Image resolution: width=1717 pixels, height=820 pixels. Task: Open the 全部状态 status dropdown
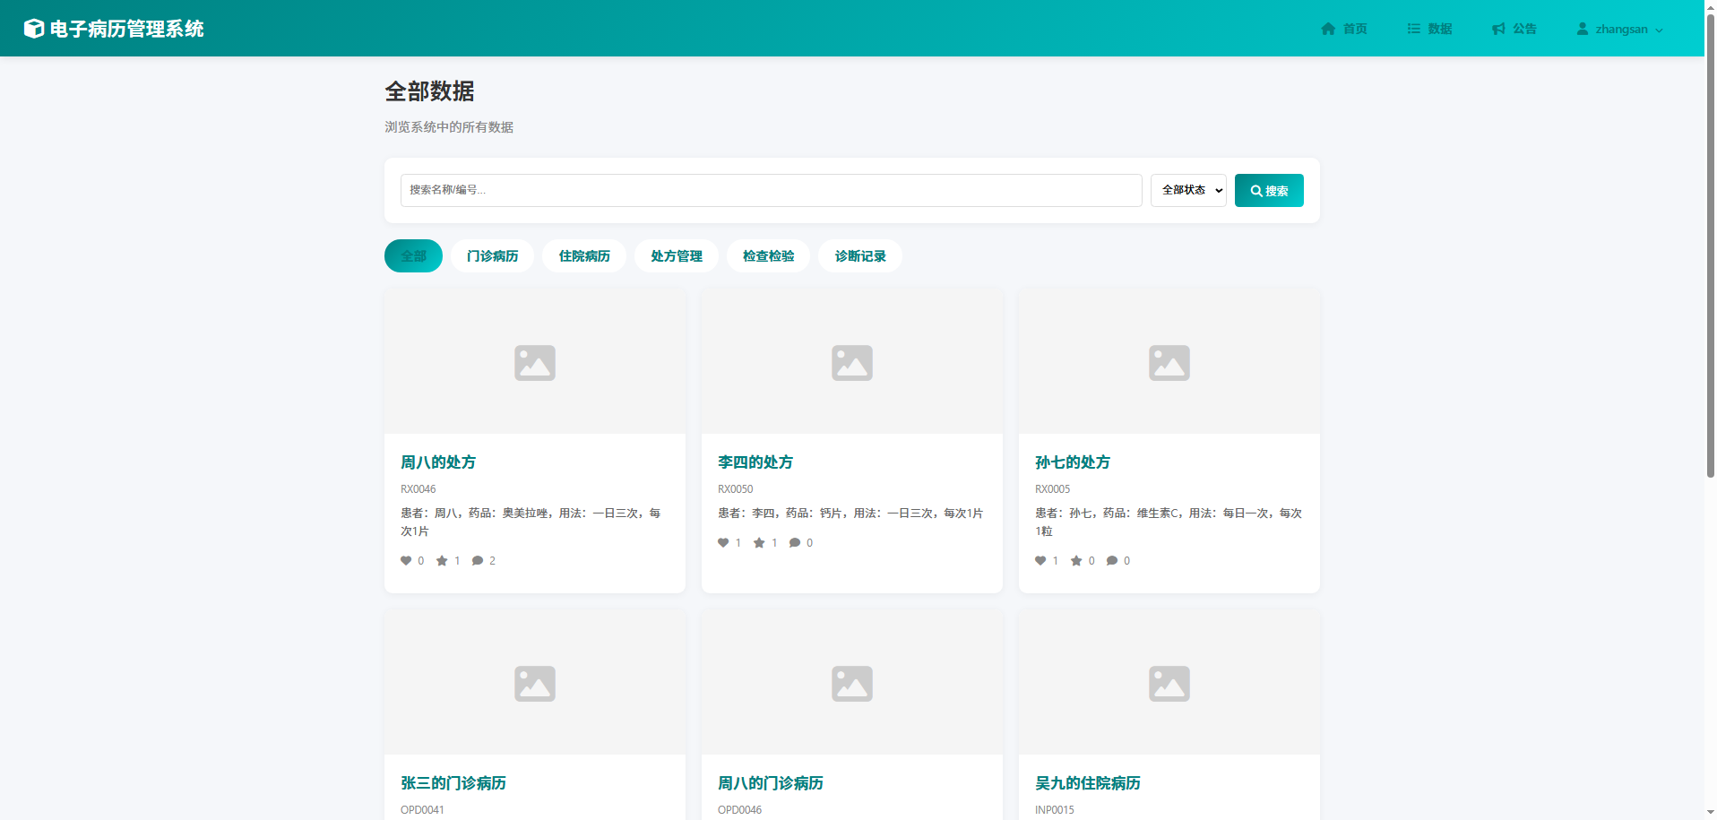pos(1188,190)
